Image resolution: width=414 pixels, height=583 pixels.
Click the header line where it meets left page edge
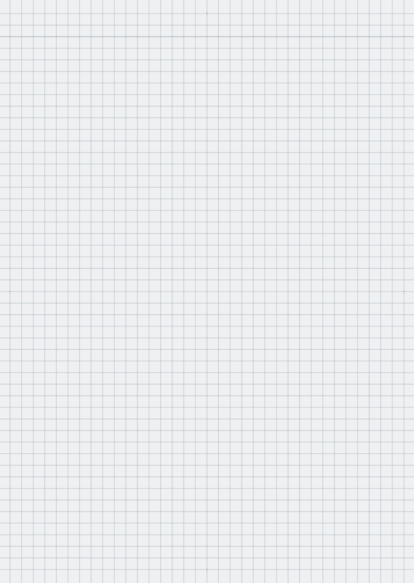click(1, 36)
